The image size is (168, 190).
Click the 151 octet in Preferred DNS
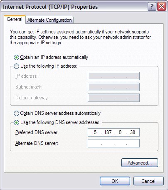(x=95, y=132)
